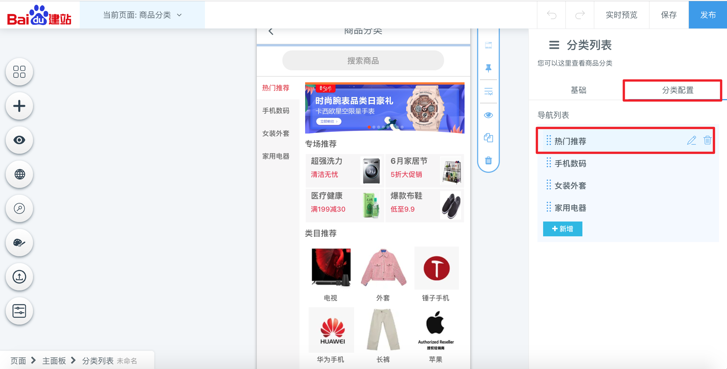Select 女装外套 in preview category sidebar
The image size is (727, 369).
(x=276, y=134)
